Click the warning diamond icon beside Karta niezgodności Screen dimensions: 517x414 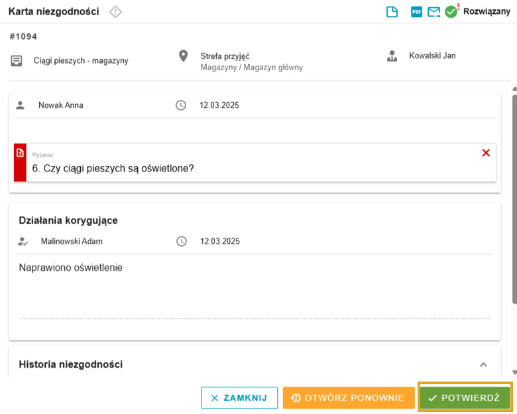[115, 12]
